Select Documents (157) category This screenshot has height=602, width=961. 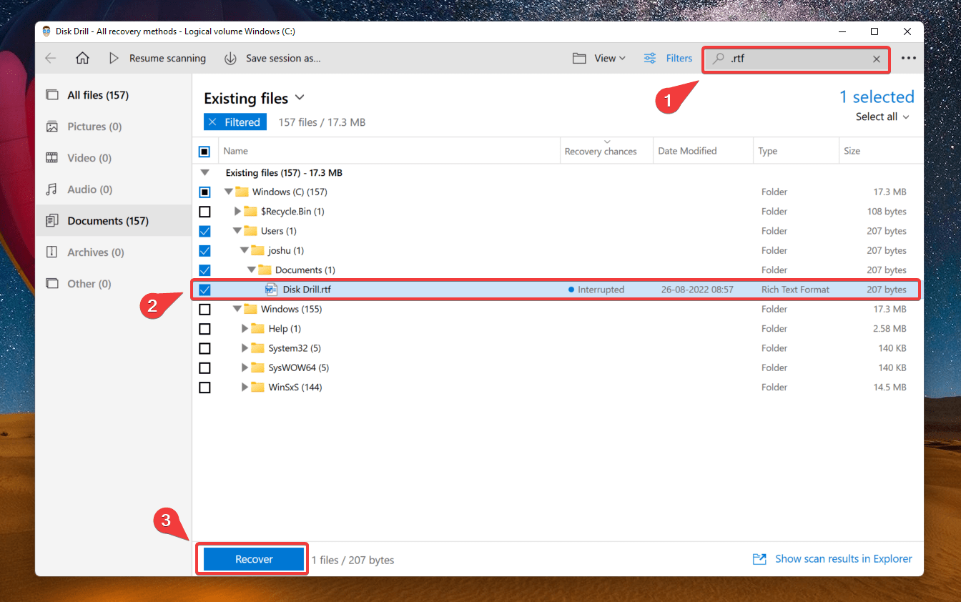114,221
